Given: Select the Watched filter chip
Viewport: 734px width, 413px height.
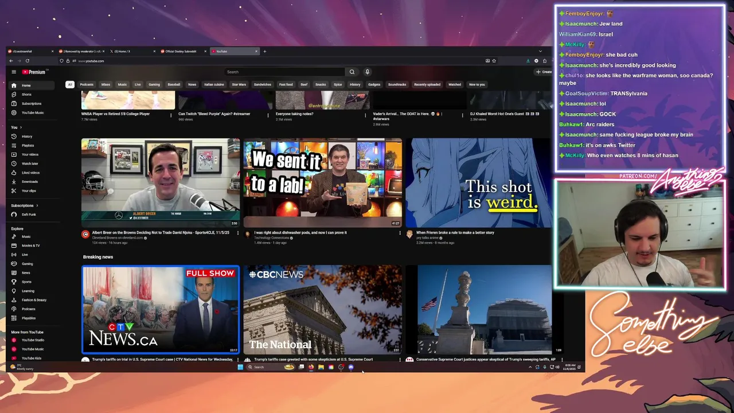Looking at the screenshot, I should pos(455,84).
